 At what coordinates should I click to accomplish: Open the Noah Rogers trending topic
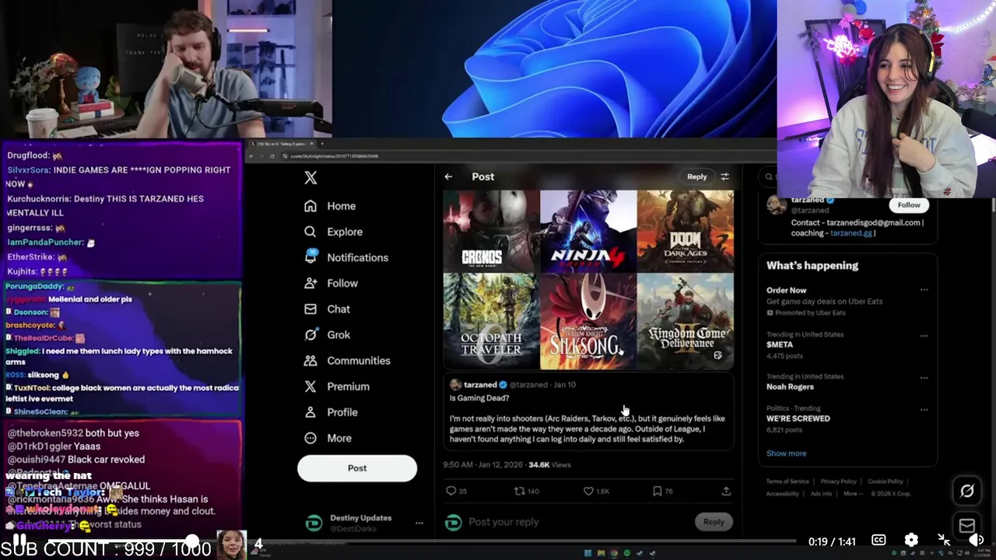tap(790, 387)
